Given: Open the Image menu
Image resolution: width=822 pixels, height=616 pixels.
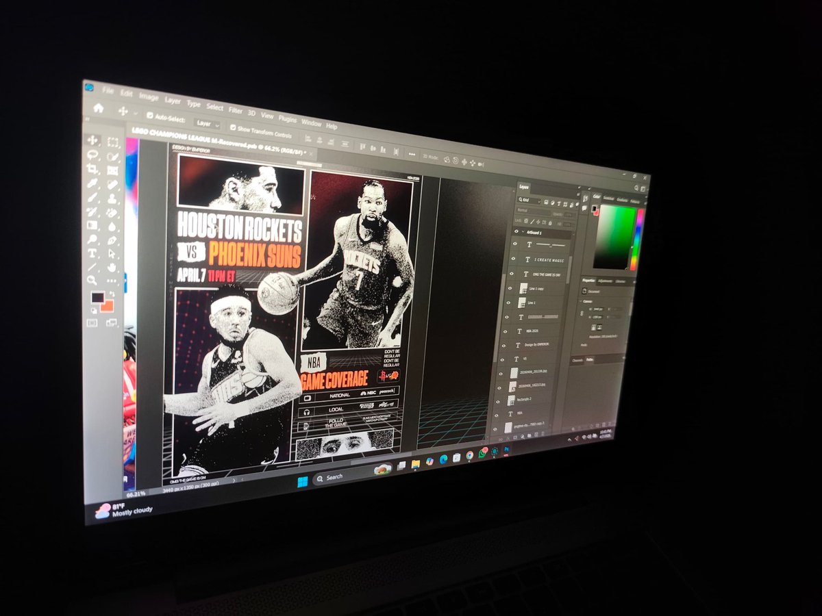Looking at the screenshot, I should pos(148,97).
